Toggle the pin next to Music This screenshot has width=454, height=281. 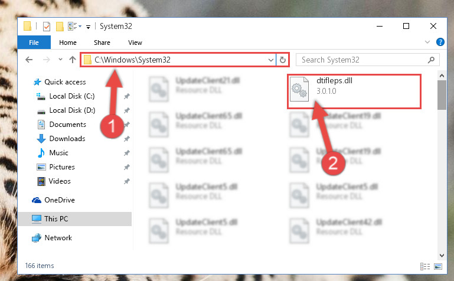click(126, 153)
